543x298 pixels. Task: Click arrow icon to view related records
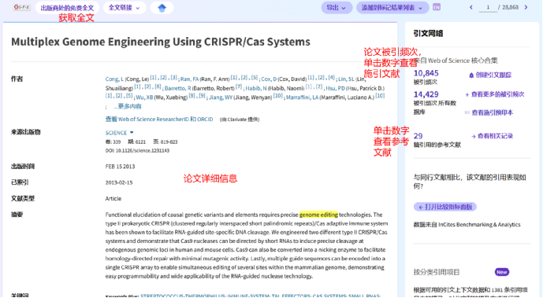point(474,136)
